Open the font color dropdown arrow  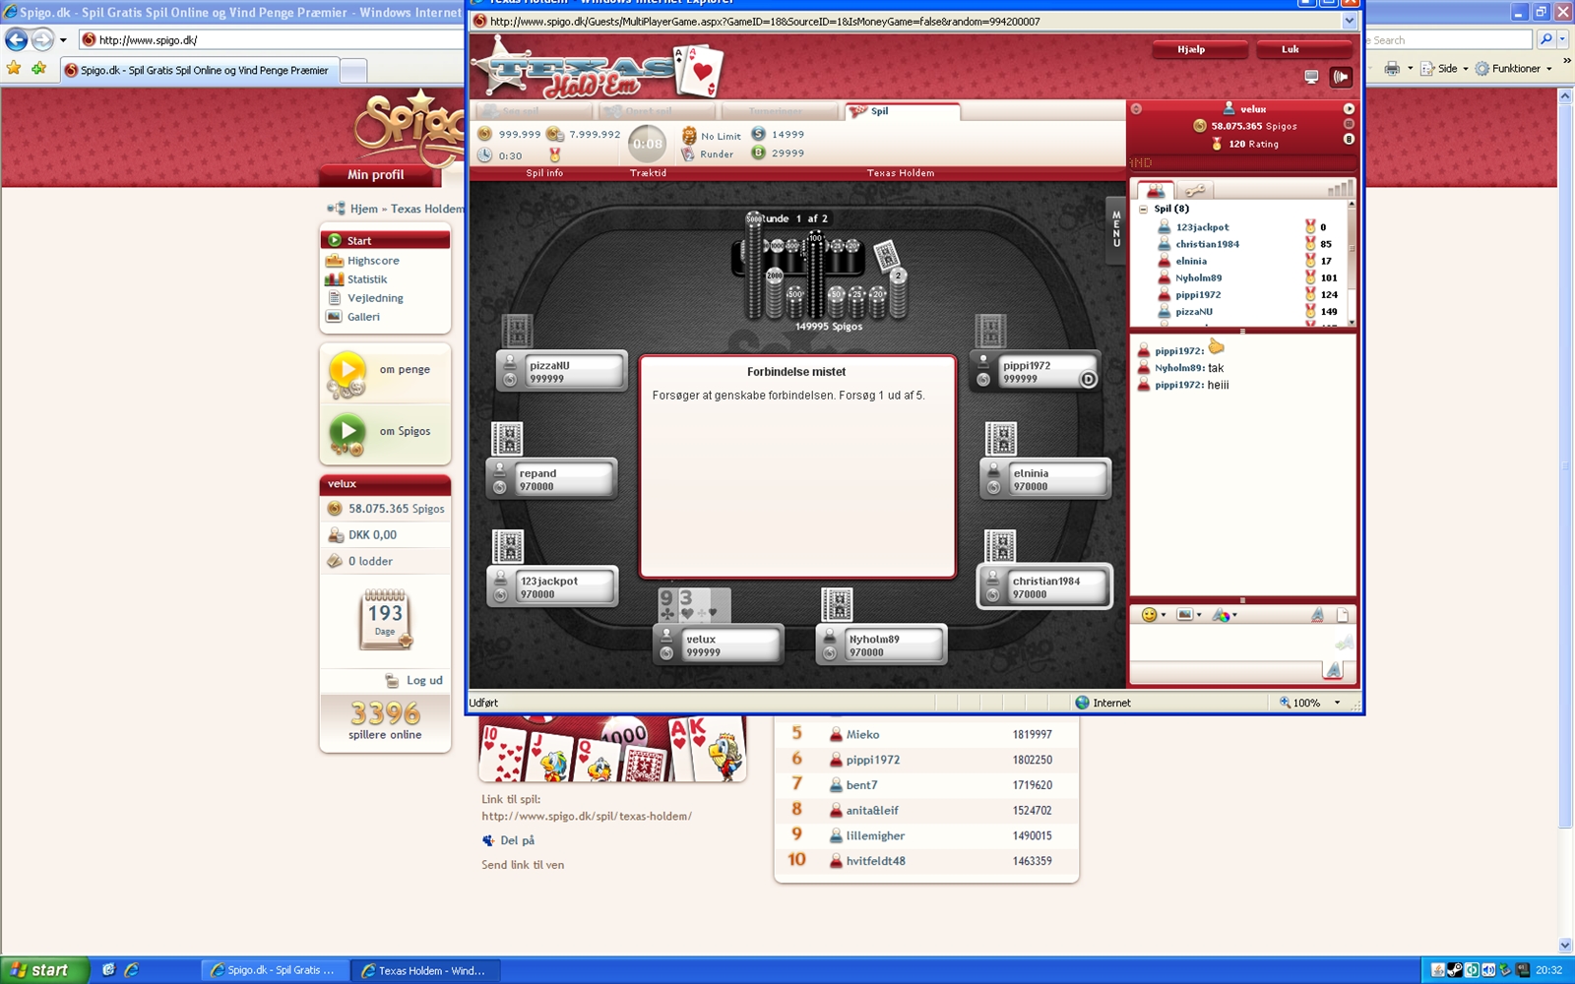(x=1234, y=615)
